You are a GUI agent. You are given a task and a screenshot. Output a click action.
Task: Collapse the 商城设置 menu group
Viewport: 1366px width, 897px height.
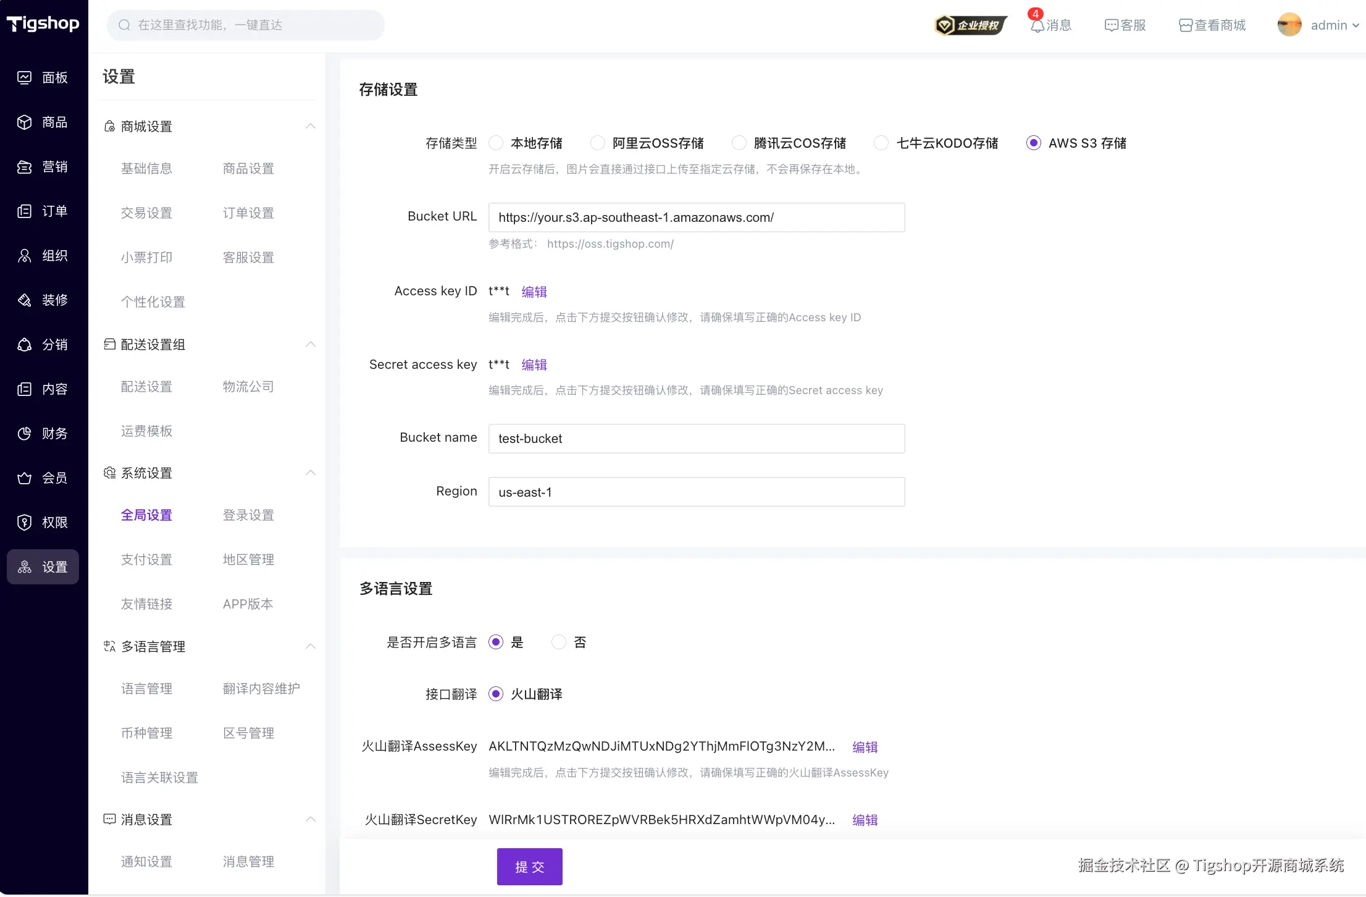click(311, 127)
